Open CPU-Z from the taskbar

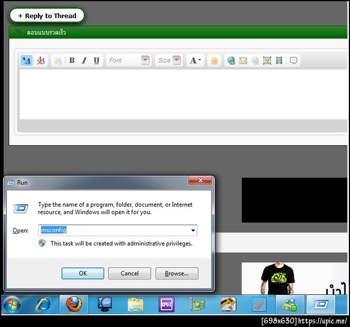166,304
